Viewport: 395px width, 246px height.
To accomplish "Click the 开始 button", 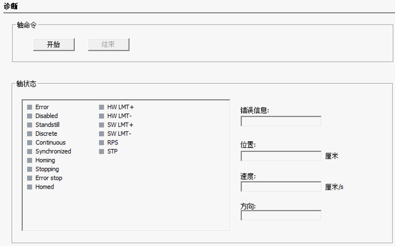I will tap(54, 44).
